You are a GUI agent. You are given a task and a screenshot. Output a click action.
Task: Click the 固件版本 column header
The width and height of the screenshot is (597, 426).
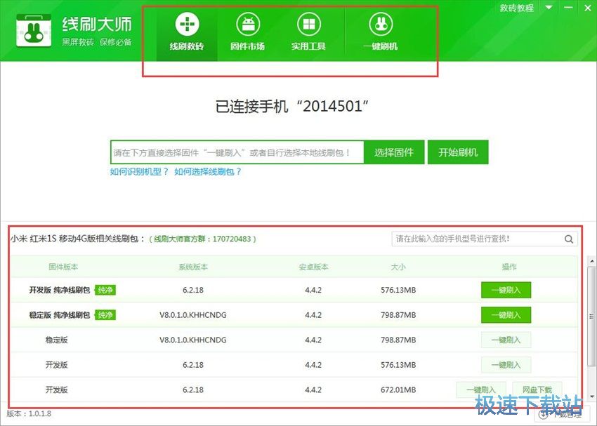(x=63, y=267)
